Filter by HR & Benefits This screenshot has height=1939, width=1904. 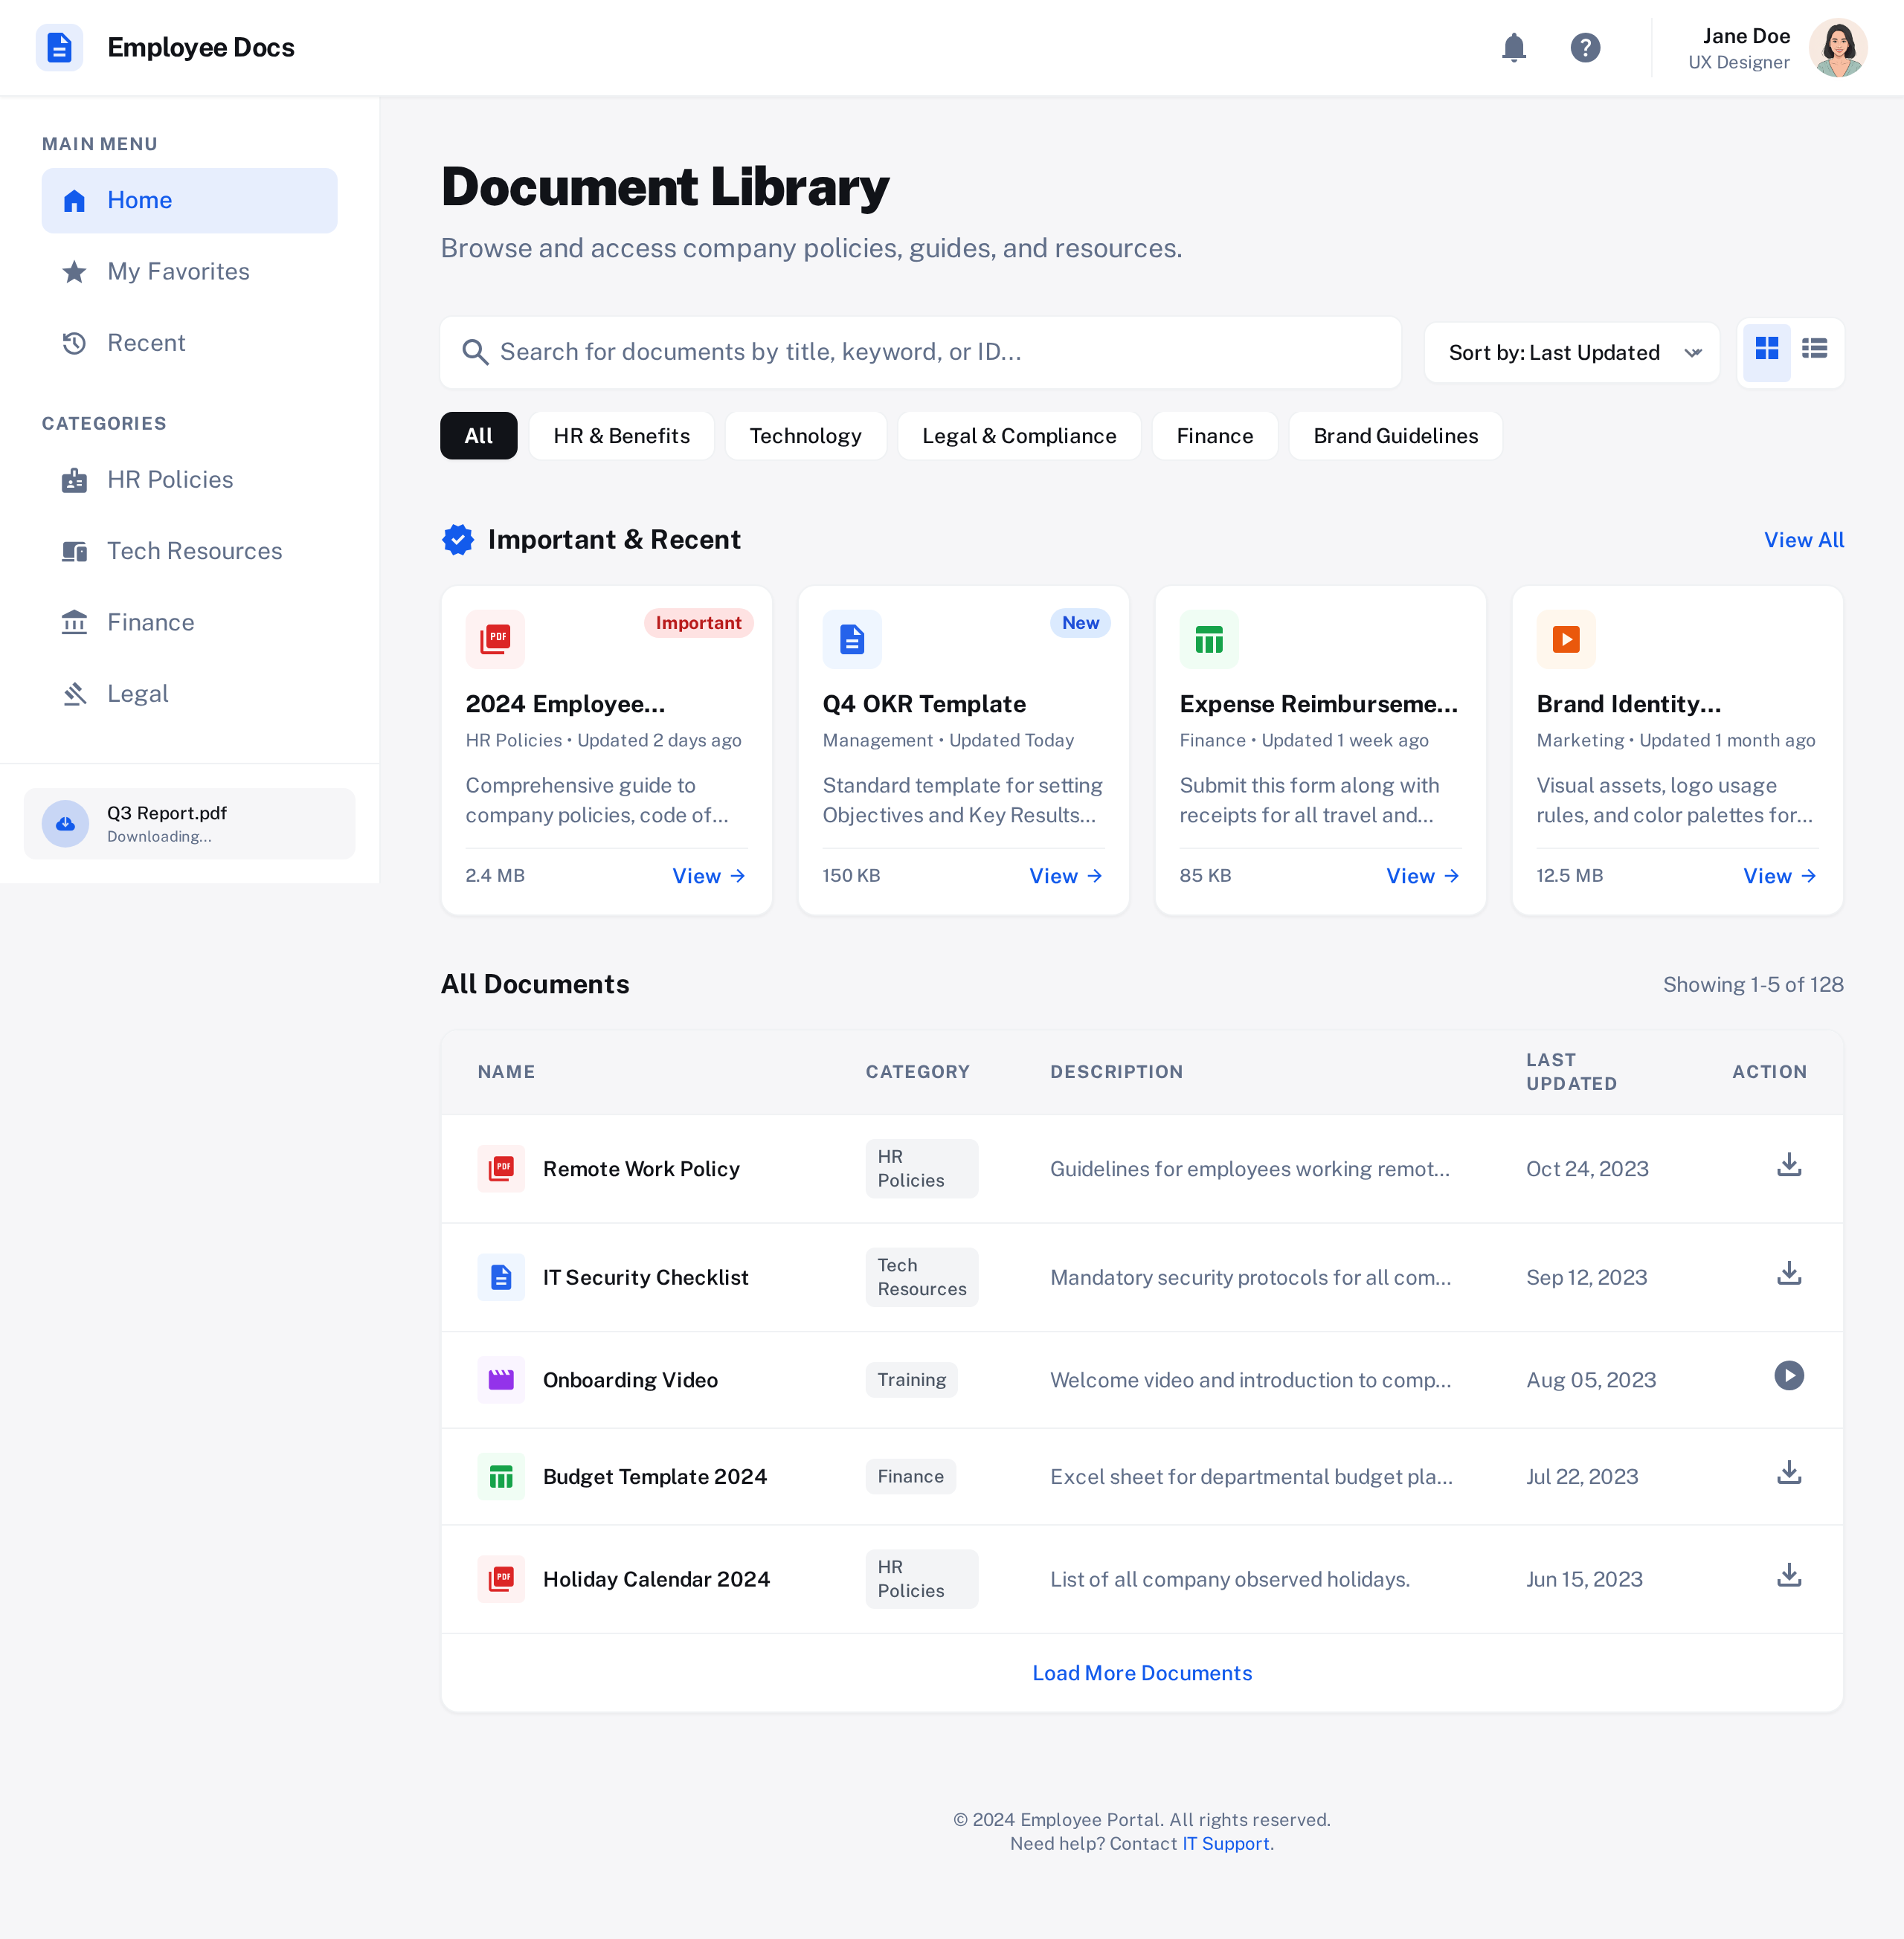coord(621,436)
